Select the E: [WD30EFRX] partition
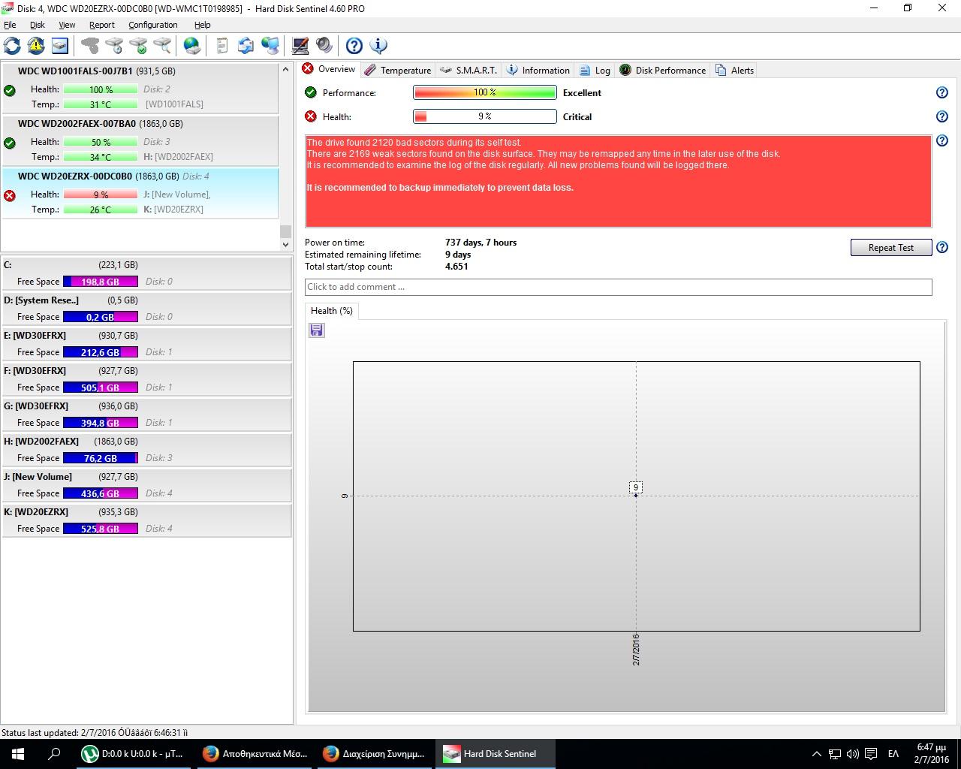The height and width of the screenshot is (769, 961). pos(146,343)
